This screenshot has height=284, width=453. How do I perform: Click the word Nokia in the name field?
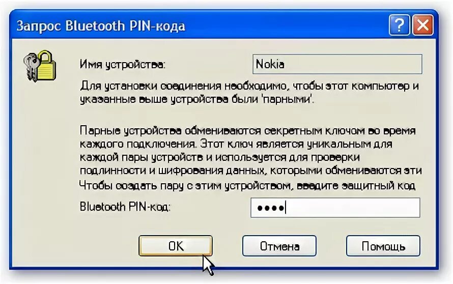[270, 64]
